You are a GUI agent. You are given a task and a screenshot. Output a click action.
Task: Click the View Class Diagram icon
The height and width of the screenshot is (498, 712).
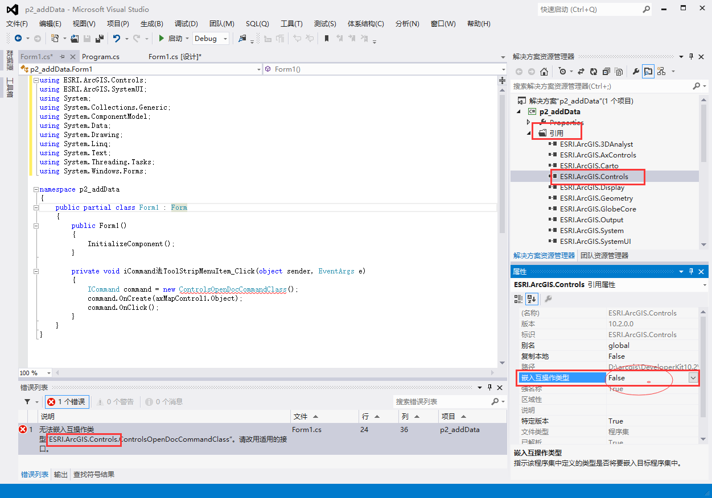tap(661, 71)
